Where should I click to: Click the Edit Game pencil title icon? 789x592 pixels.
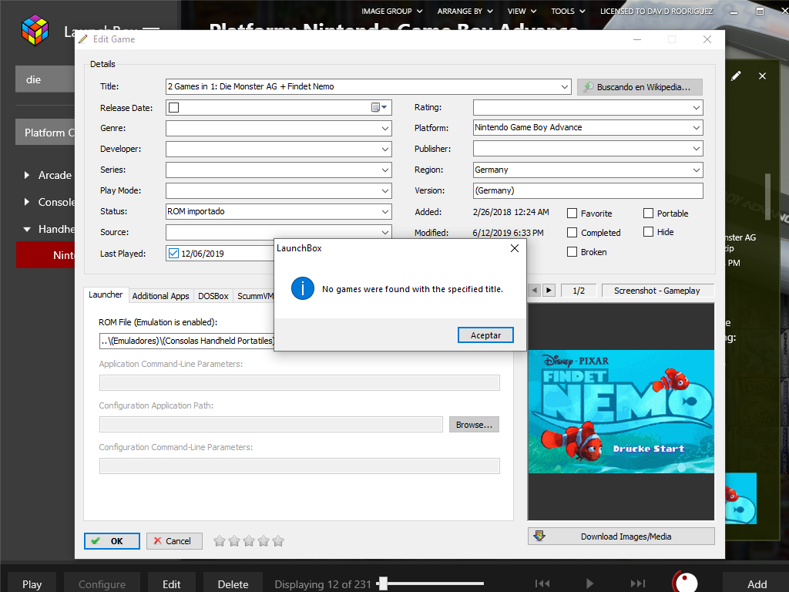point(83,39)
